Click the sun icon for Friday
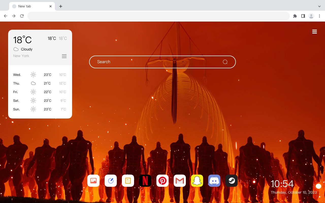Viewport: 325px width, 203px height. click(33, 92)
